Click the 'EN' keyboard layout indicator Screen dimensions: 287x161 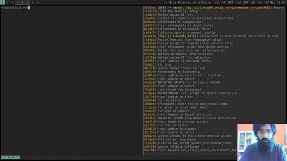click(x=253, y=3)
